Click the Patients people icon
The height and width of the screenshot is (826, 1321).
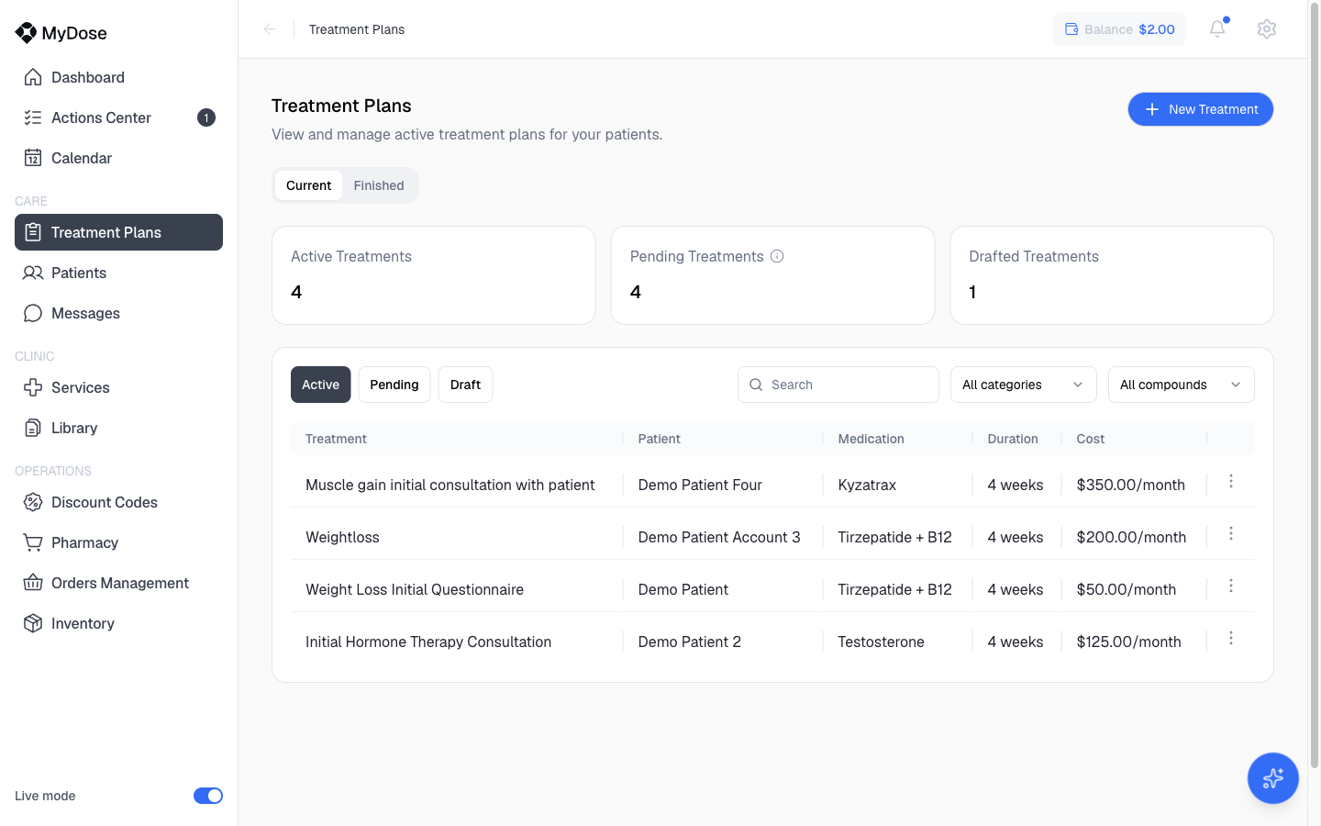coord(33,273)
